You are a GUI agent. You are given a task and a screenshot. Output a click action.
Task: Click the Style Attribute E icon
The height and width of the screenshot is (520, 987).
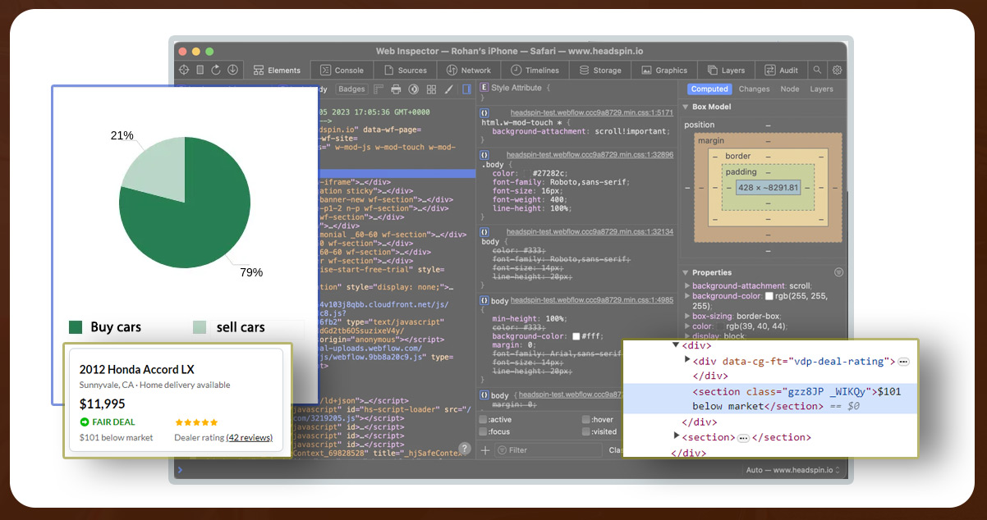coord(484,88)
